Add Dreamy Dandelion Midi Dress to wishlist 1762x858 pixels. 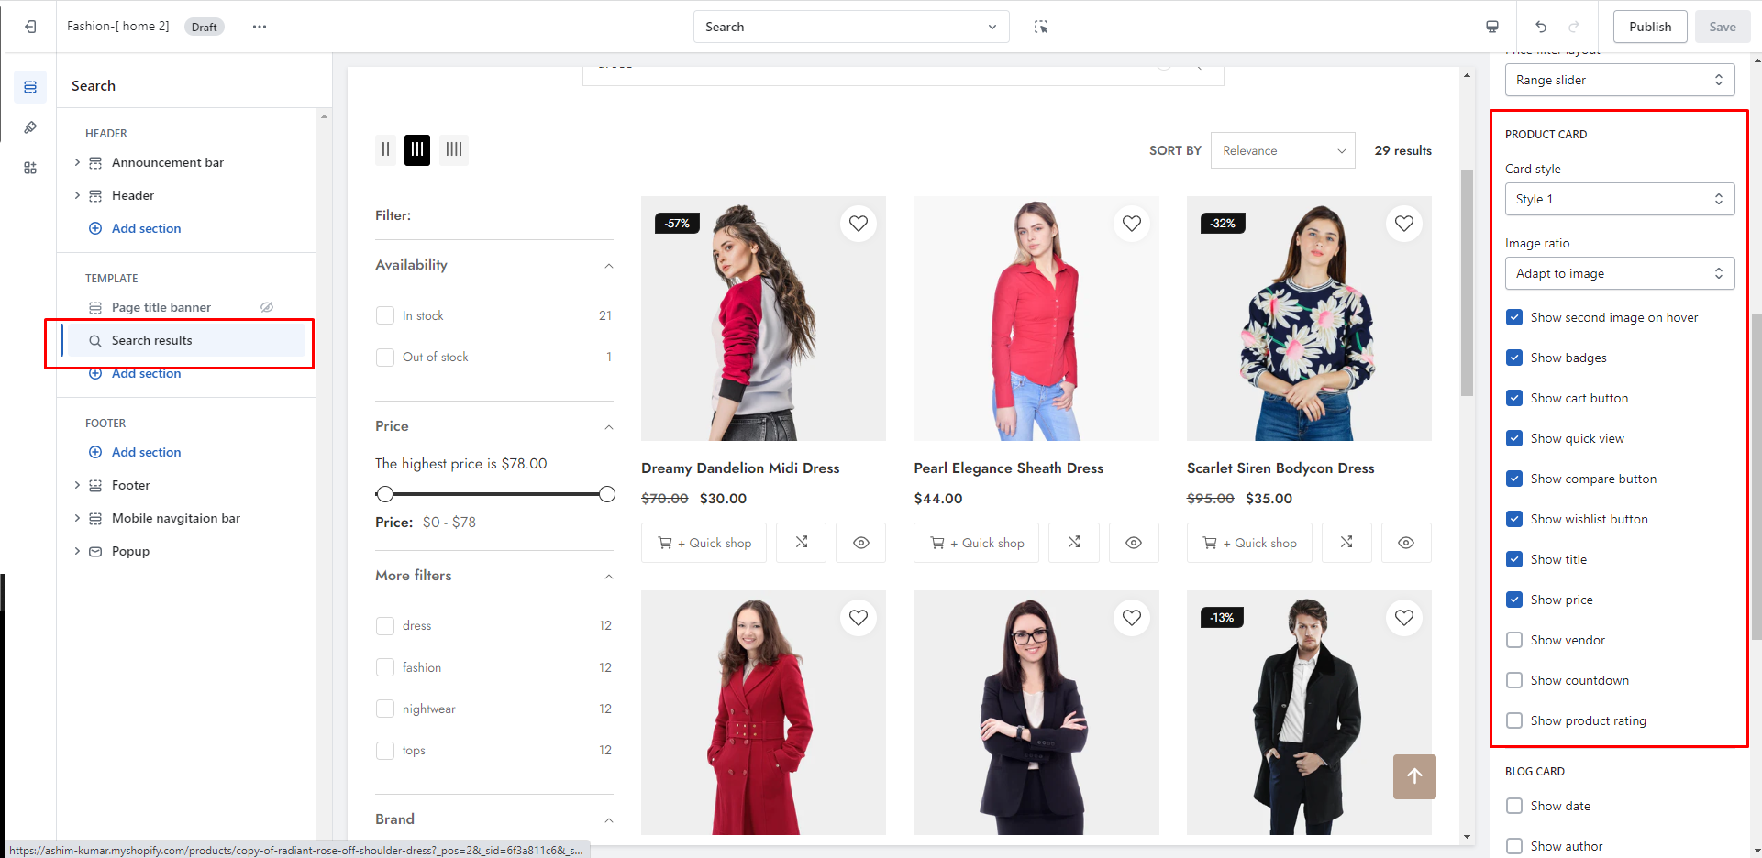coord(859,224)
